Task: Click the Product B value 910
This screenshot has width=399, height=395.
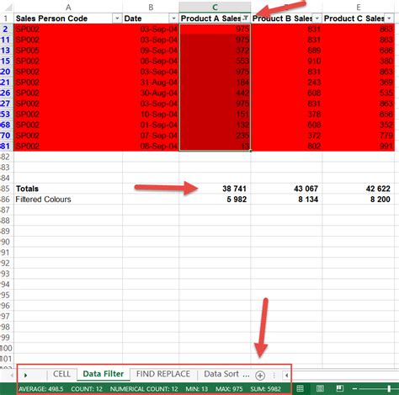Action: click(286, 61)
